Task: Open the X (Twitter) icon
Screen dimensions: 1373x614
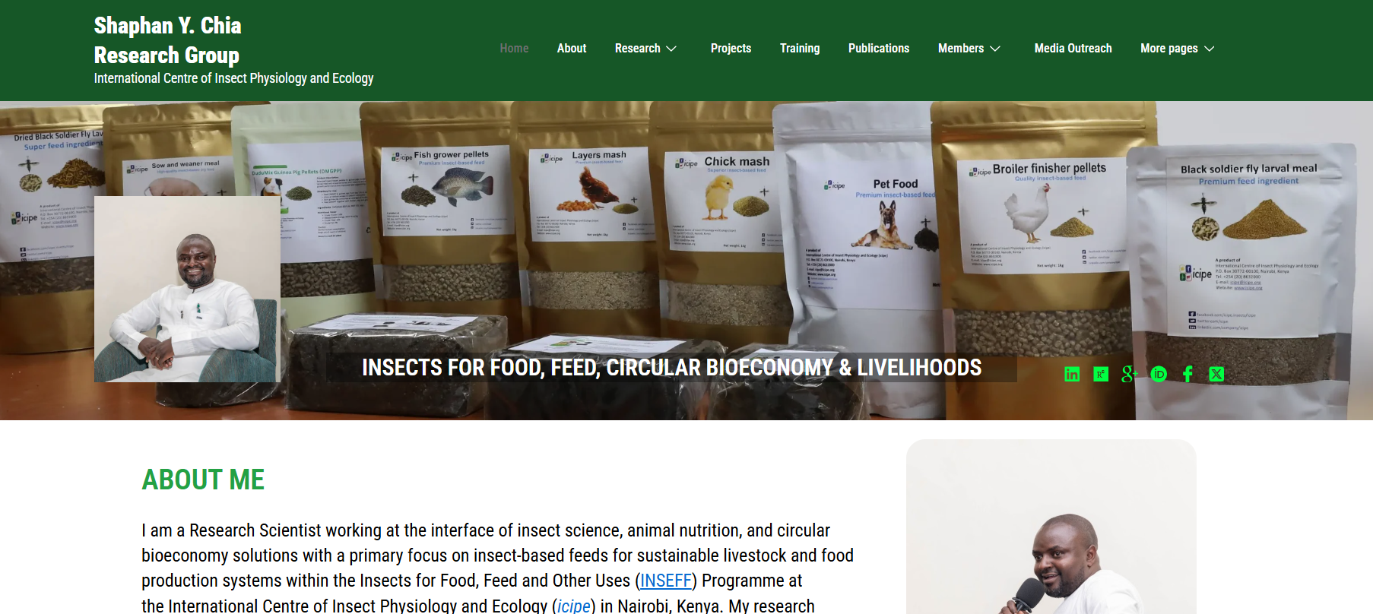Action: 1216,374
